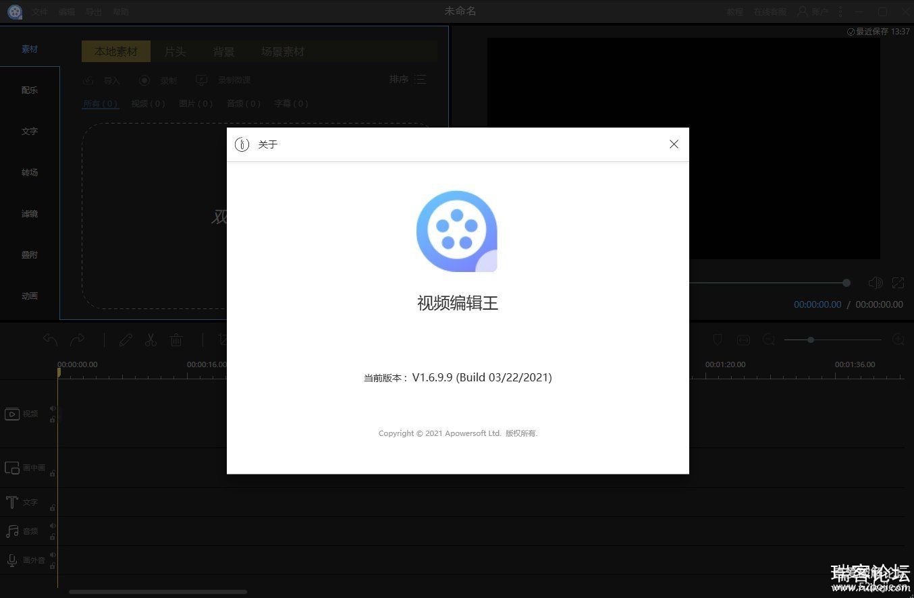Click the timeline horizontal scrollbar
This screenshot has height=598, width=914.
pos(158,592)
